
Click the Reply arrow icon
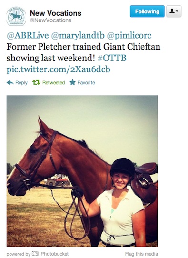pos(10,82)
